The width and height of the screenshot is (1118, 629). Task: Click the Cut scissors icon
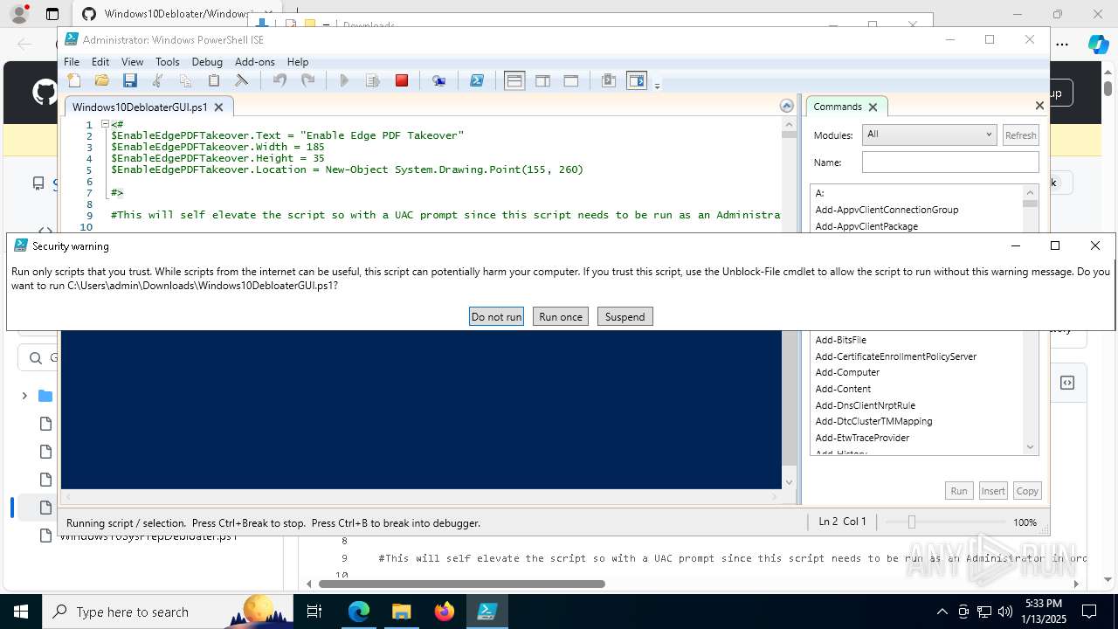tap(158, 80)
